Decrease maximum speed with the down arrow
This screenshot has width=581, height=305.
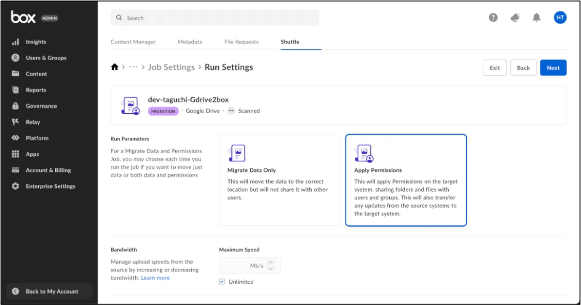point(271,269)
